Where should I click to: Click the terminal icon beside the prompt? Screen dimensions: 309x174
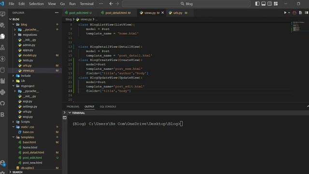(65, 118)
